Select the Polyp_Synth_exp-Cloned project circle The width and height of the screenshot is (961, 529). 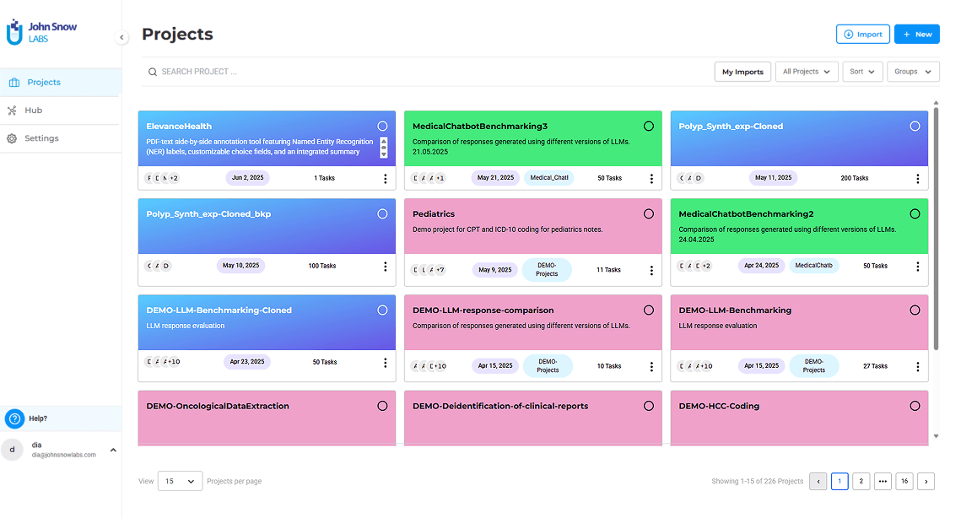click(915, 127)
